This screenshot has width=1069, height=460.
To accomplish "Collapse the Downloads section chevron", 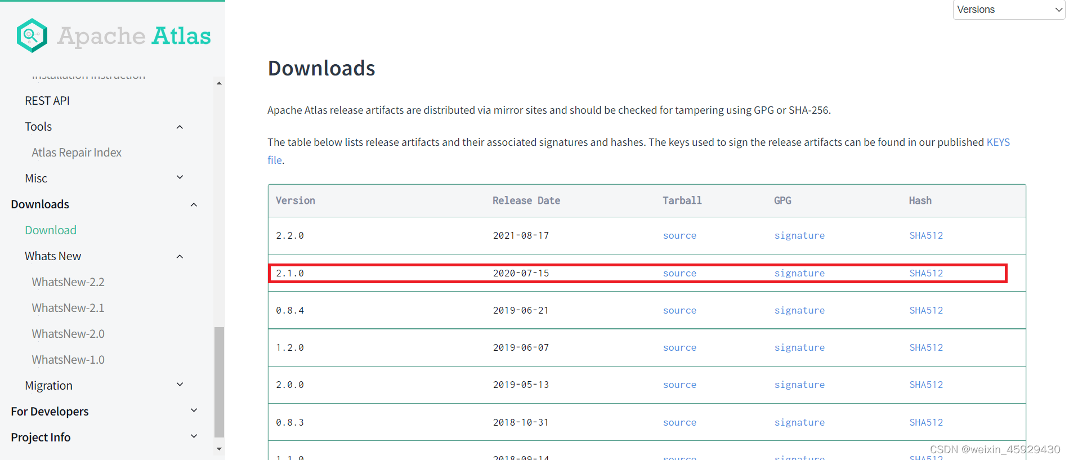I will click(x=194, y=204).
